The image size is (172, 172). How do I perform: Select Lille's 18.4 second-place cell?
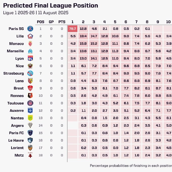click(83, 36)
